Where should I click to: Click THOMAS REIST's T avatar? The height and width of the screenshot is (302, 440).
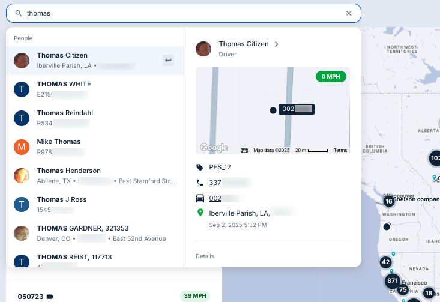point(22,261)
